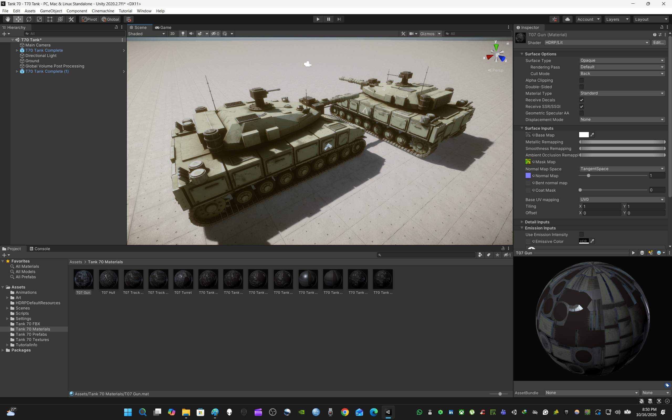The width and height of the screenshot is (672, 420).
Task: Uncheck Receive SSR/SSGI
Action: coord(581,107)
